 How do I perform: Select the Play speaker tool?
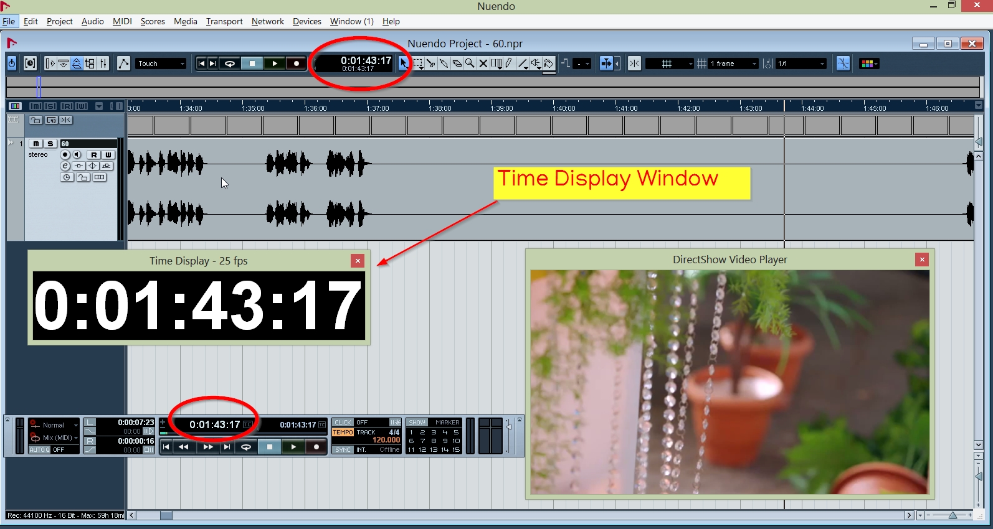536,63
